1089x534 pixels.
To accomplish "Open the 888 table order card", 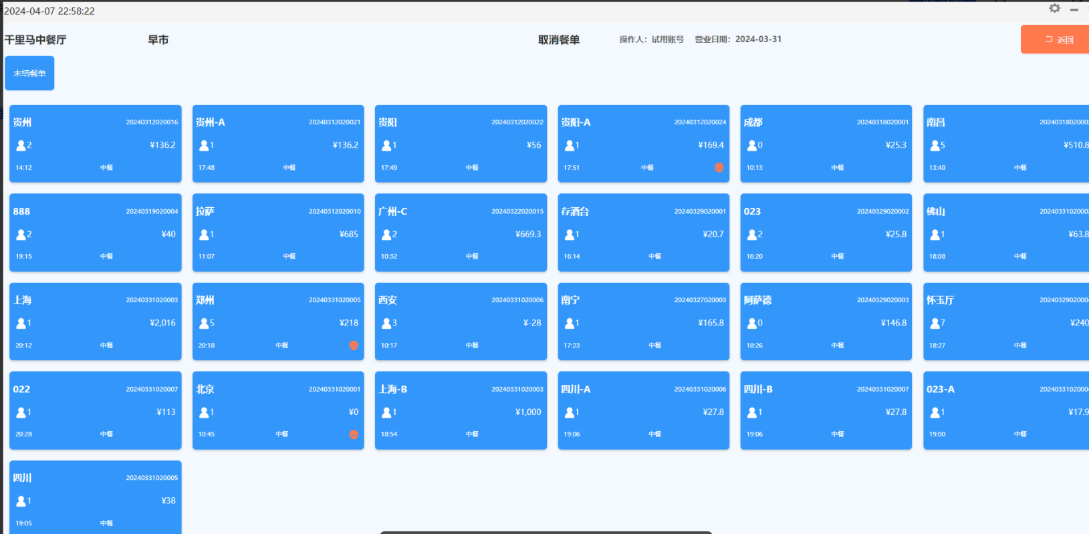I will pos(95,233).
